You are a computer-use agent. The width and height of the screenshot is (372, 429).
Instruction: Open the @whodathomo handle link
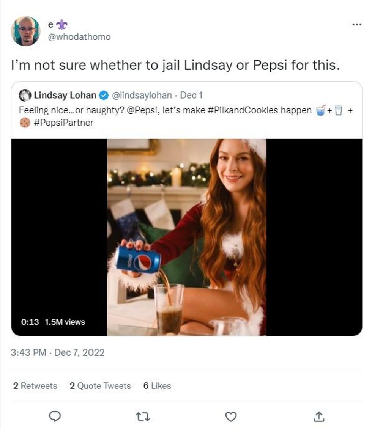tap(79, 37)
